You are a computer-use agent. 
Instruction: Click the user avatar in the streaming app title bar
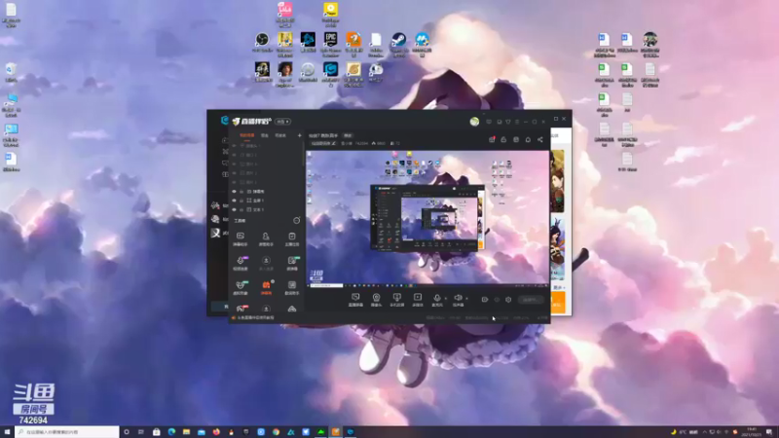[x=474, y=122]
